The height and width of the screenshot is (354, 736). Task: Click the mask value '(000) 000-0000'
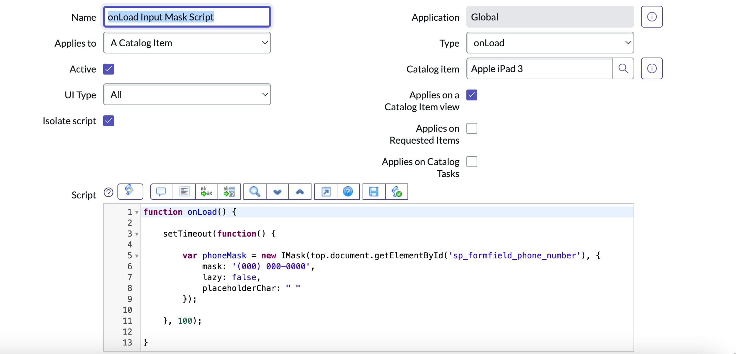pos(271,267)
